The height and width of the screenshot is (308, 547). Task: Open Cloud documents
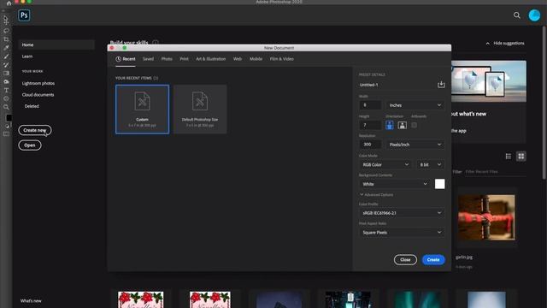(x=38, y=95)
